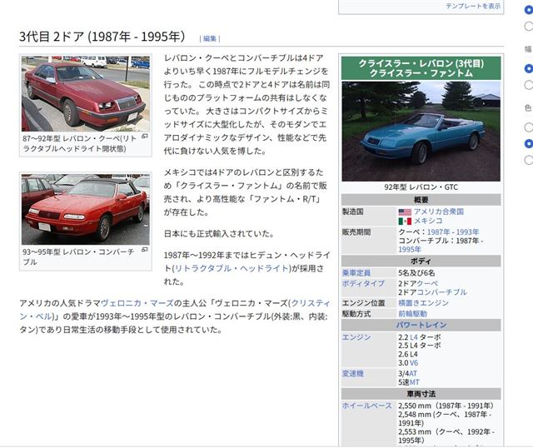Click the value 5名及び6名
Image resolution: width=533 pixels, height=448 pixels.
[416, 272]
